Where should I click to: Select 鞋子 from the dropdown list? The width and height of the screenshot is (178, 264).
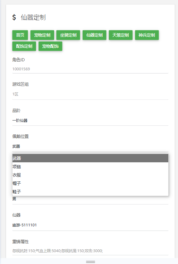90,192
